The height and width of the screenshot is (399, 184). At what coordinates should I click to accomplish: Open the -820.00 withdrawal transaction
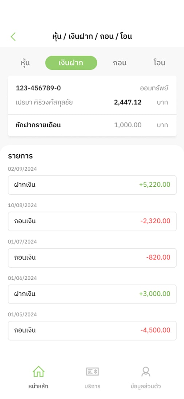pyautogui.click(x=92, y=258)
